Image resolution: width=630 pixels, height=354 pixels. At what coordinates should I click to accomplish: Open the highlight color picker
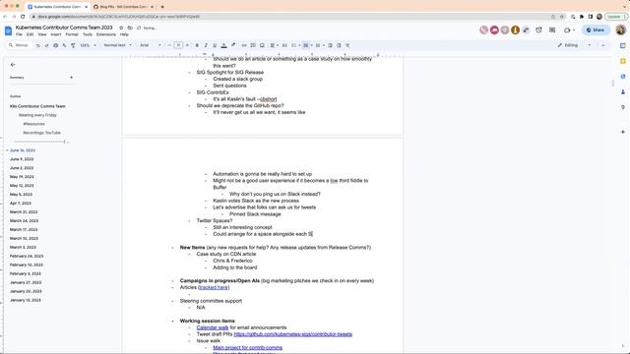pyautogui.click(x=233, y=45)
